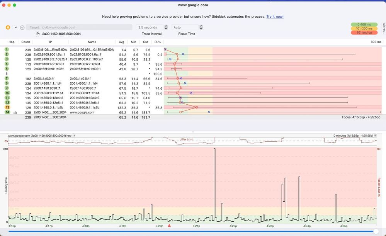Select the hop 5 green circle icon
The width and height of the screenshot is (386, 236).
pyautogui.click(x=7, y=69)
